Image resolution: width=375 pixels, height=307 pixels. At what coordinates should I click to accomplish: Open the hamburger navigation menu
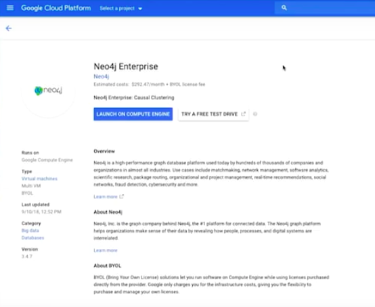tap(10, 8)
